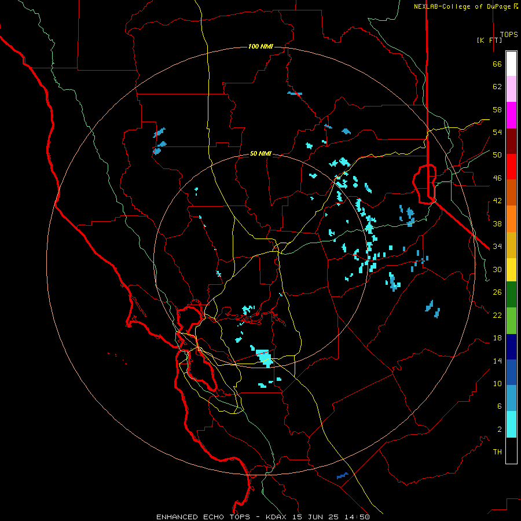Pick the dark orange legend swatch
The image size is (521, 521).
tap(511, 192)
